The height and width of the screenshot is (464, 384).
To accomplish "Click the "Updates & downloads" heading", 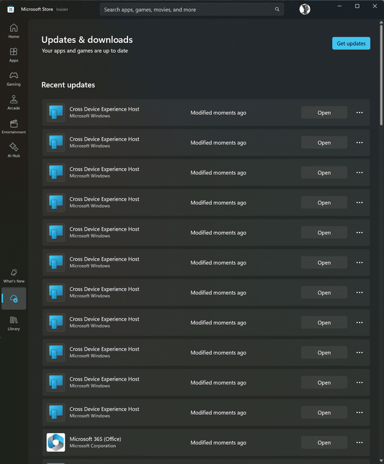I will [x=87, y=39].
